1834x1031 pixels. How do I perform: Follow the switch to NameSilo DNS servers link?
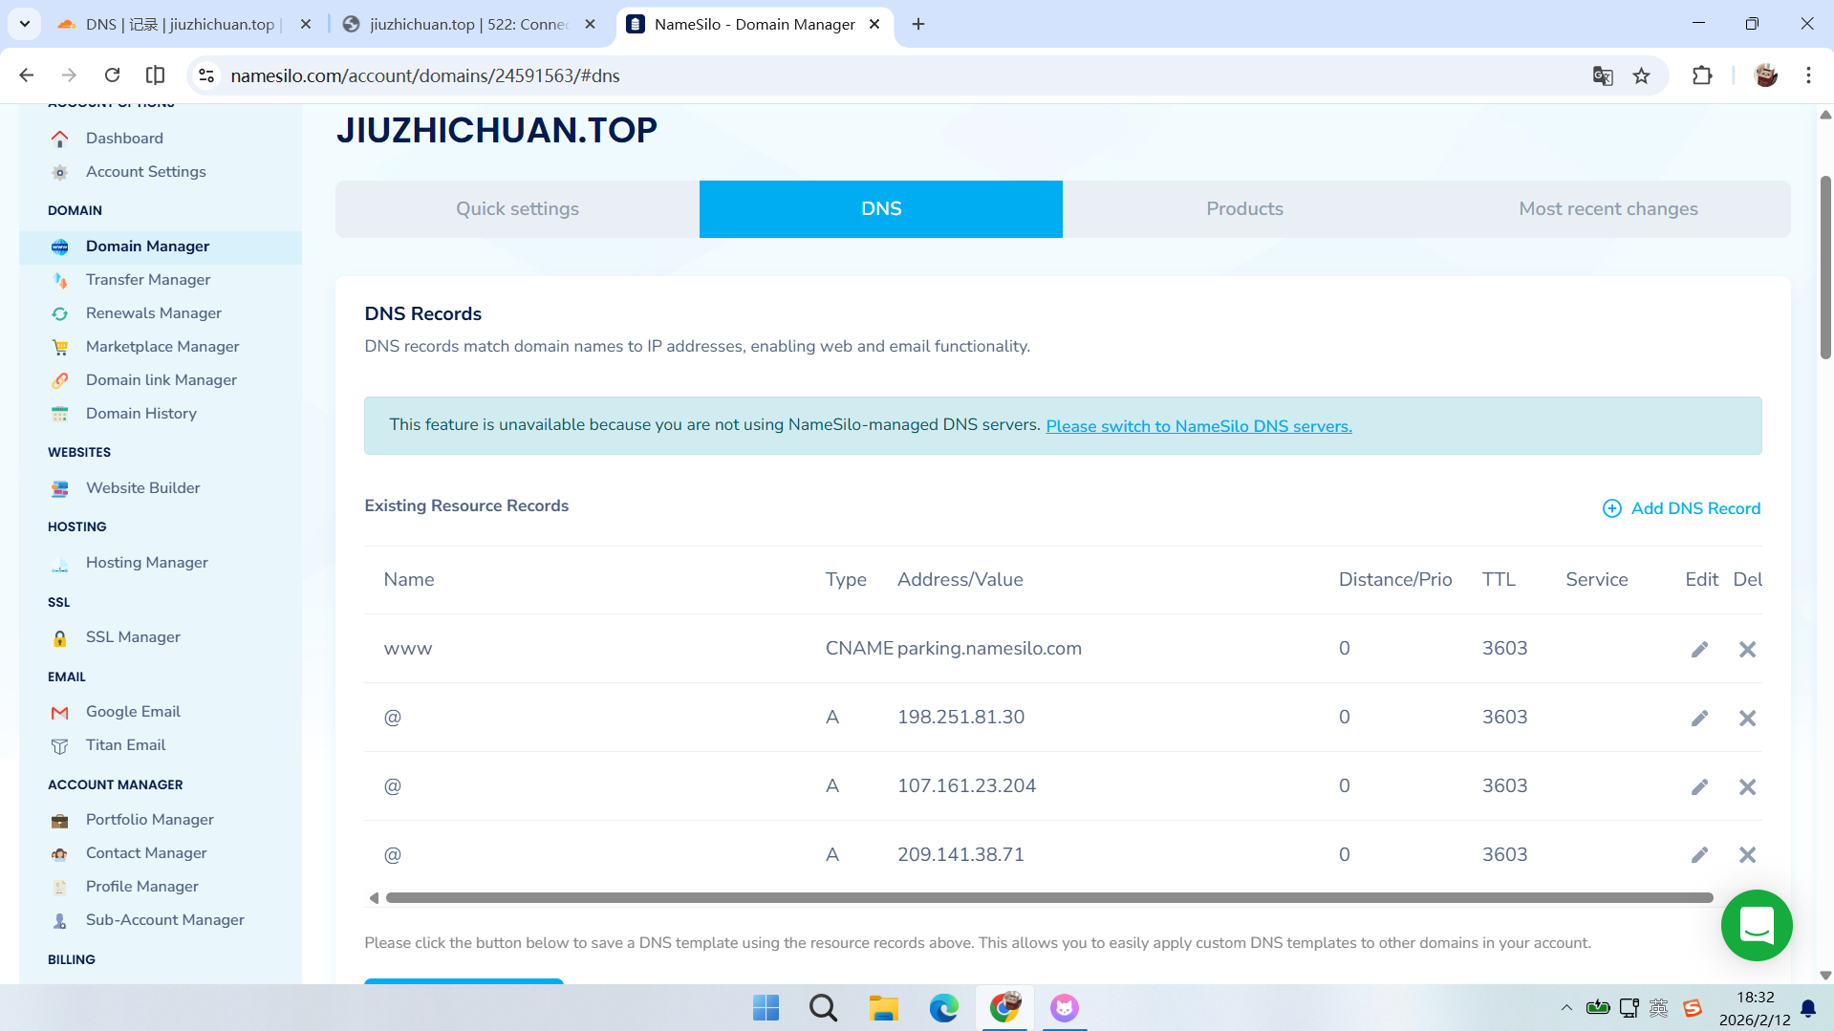(1198, 426)
